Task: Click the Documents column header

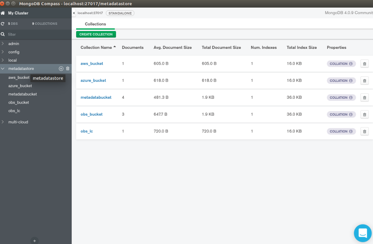Action: [x=133, y=47]
